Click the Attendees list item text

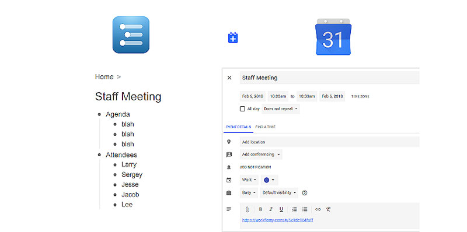[121, 154]
